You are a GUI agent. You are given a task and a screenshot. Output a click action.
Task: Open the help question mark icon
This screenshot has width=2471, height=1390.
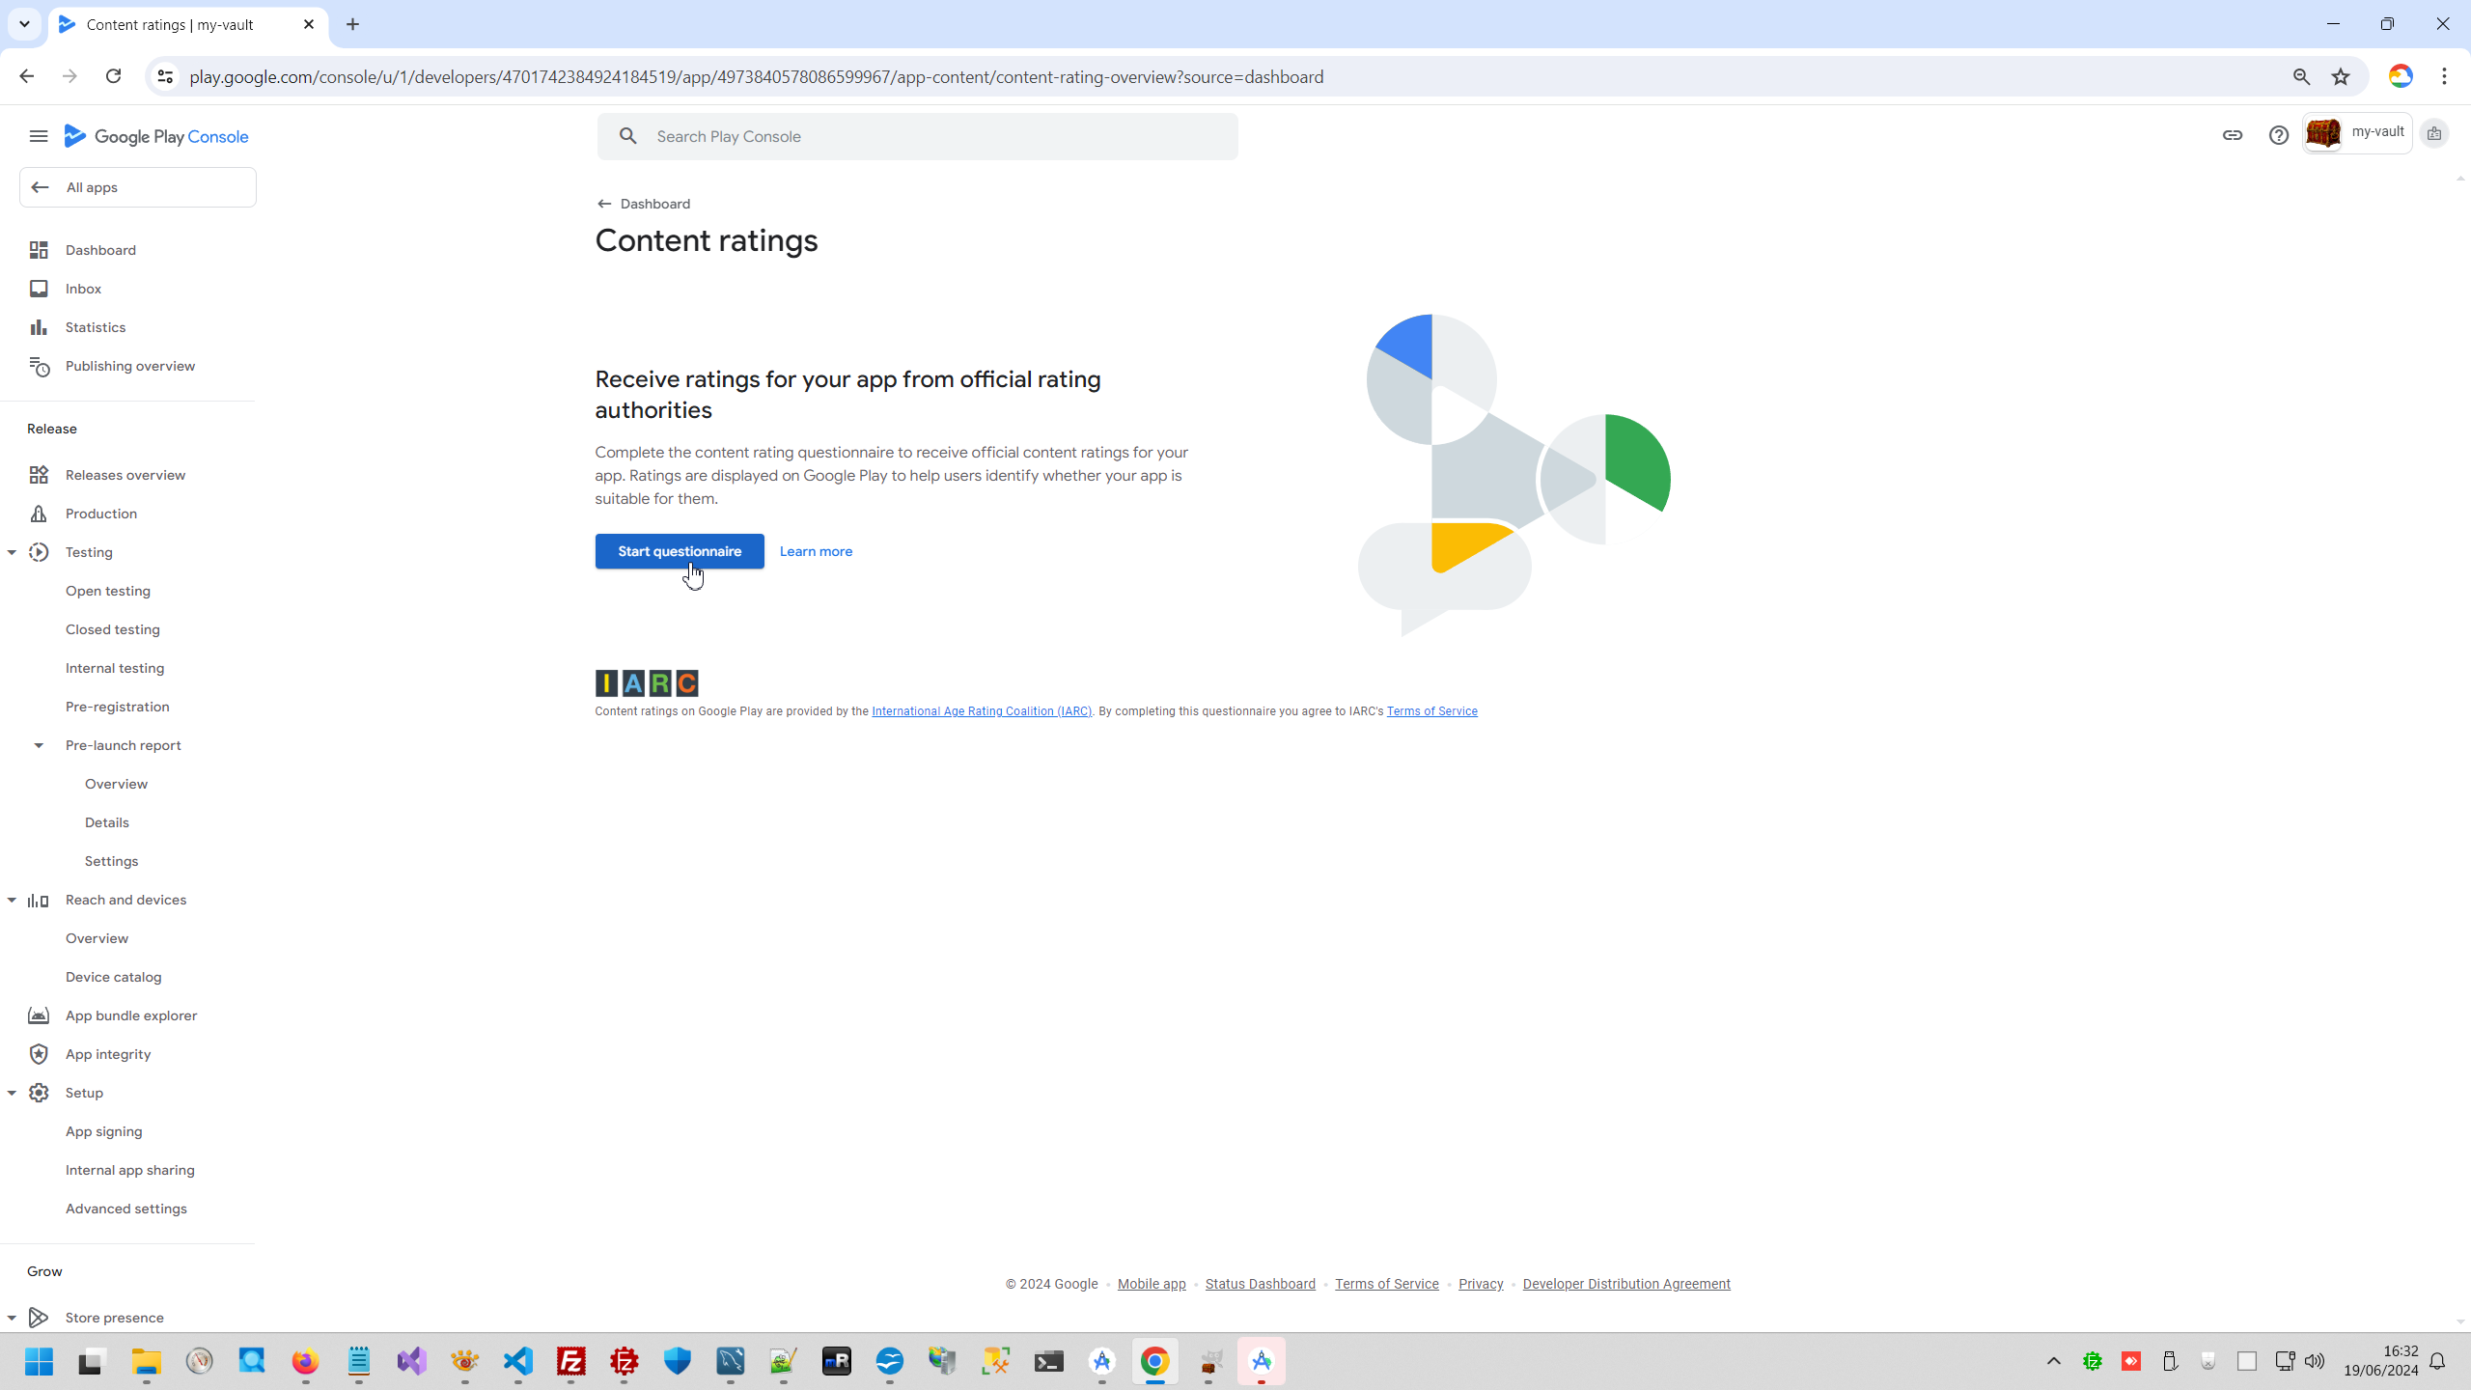[2278, 135]
